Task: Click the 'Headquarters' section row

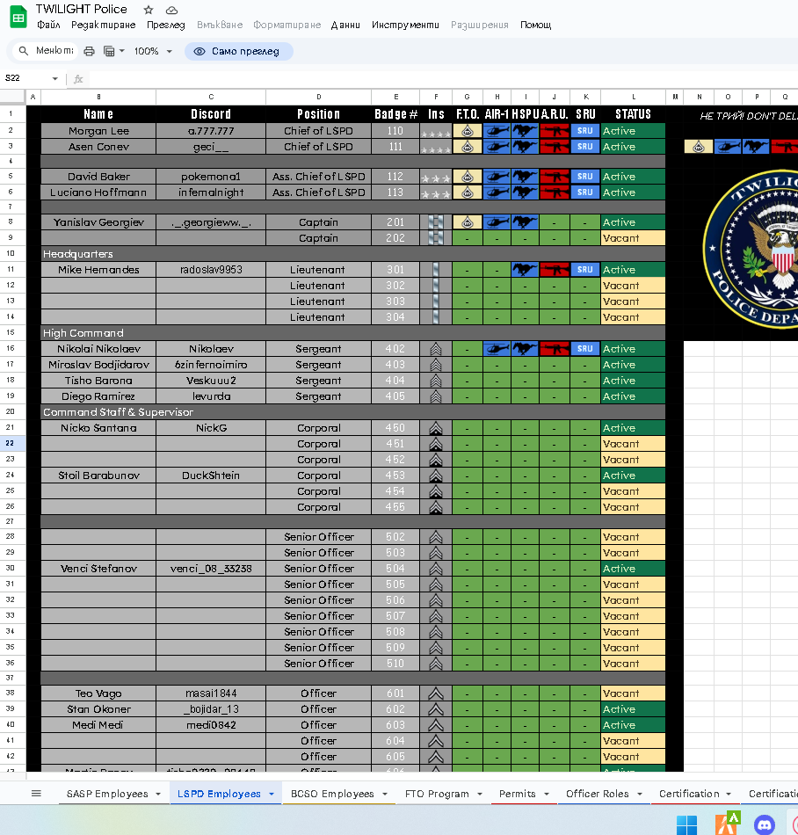Action: click(x=353, y=254)
